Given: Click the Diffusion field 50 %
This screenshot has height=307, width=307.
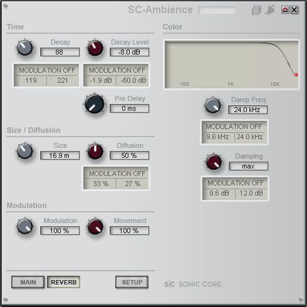Looking at the screenshot, I should (130, 155).
